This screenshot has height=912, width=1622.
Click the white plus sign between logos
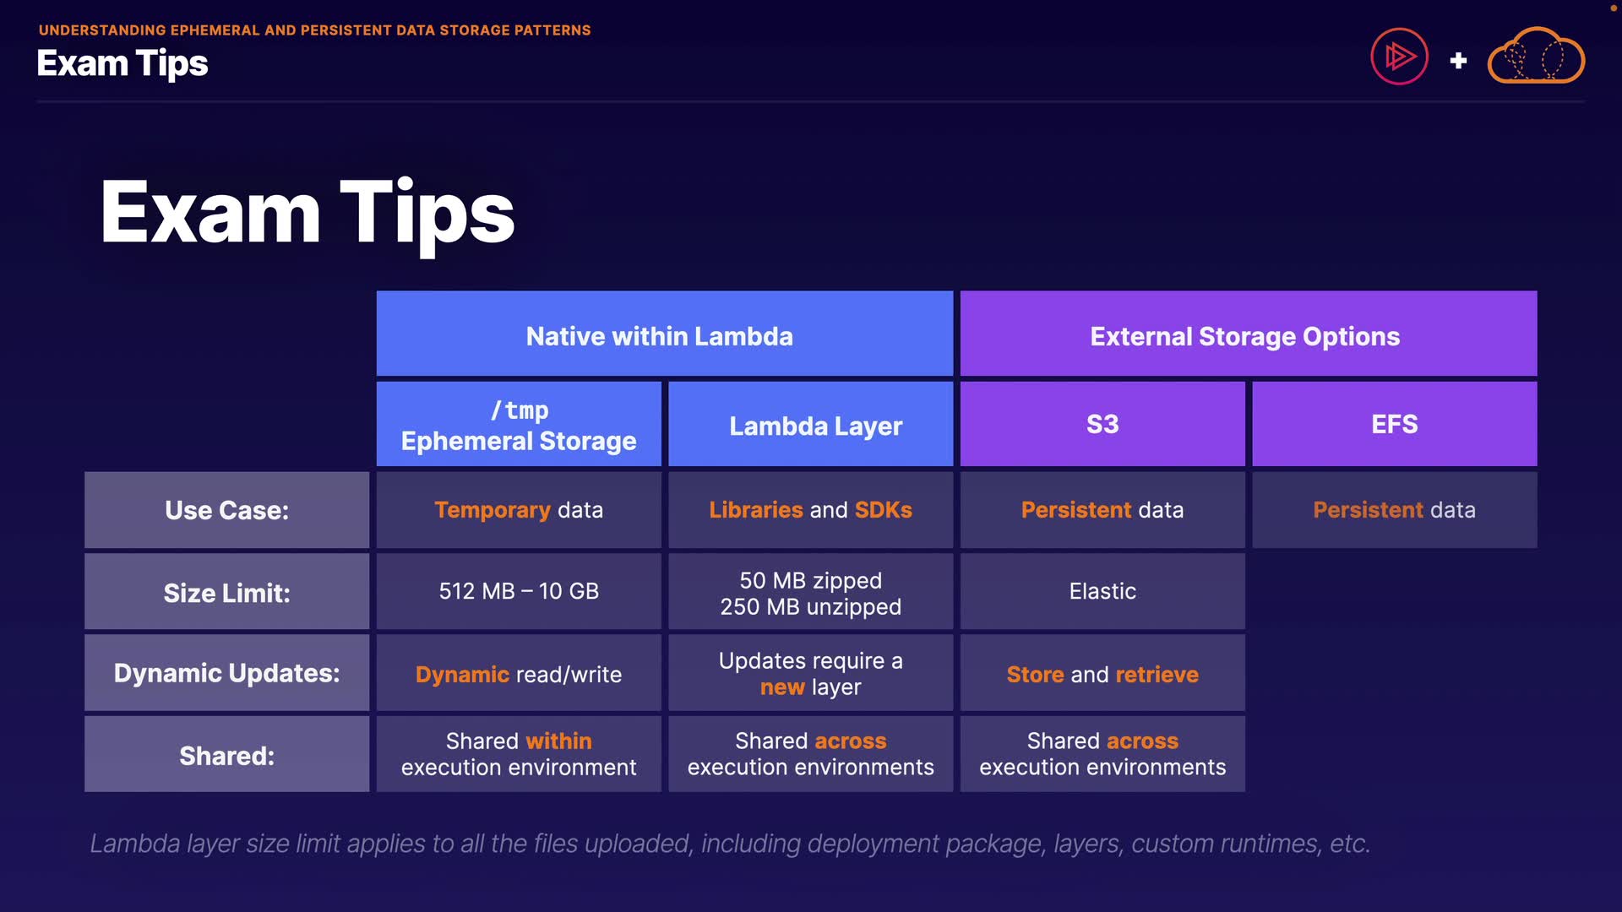(1458, 61)
